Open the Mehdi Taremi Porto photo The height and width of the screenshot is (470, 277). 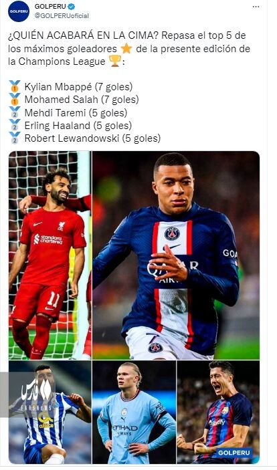[50, 412]
